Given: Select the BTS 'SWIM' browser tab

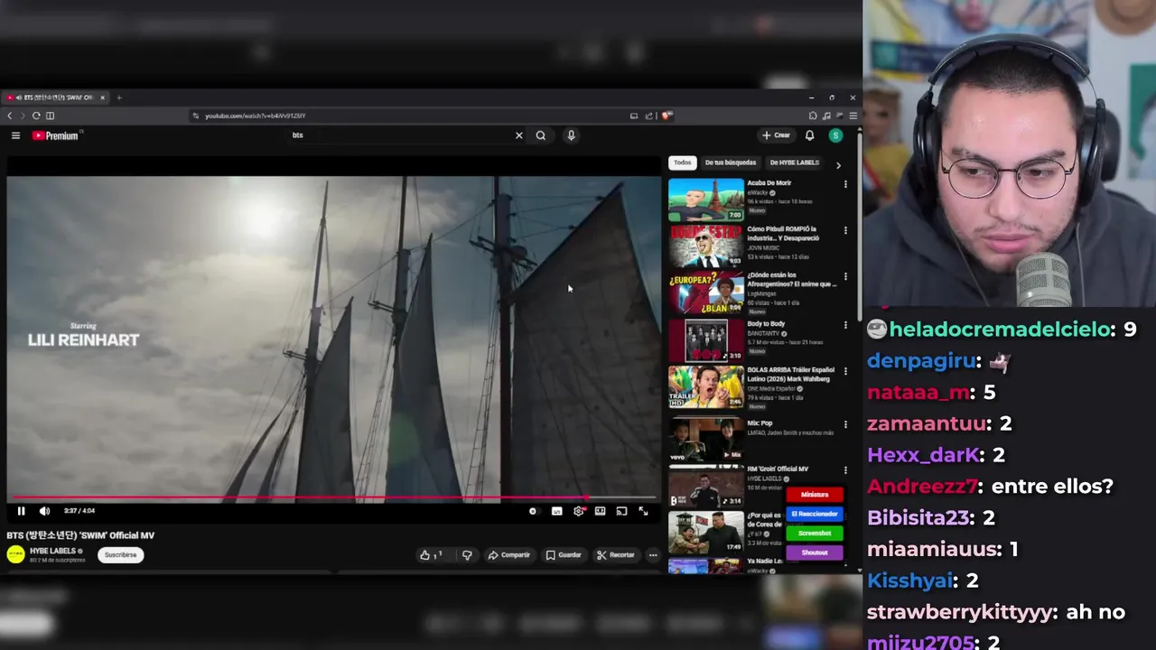Looking at the screenshot, I should pyautogui.click(x=56, y=97).
